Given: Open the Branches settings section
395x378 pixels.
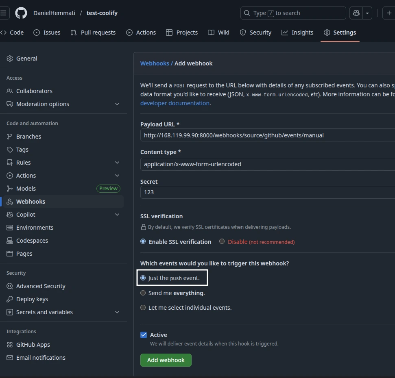Looking at the screenshot, I should pos(28,136).
